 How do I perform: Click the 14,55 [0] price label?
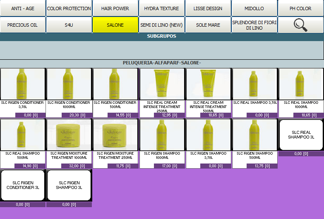123,115
